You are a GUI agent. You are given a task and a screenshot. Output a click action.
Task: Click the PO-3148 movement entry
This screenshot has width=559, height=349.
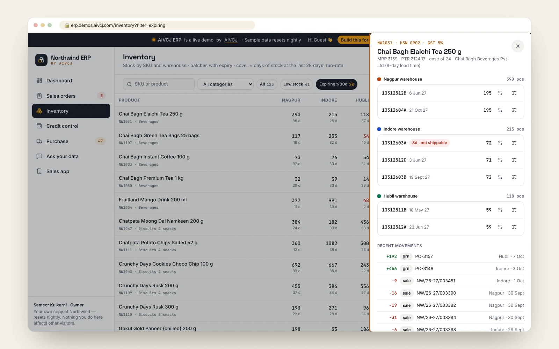pos(451,269)
